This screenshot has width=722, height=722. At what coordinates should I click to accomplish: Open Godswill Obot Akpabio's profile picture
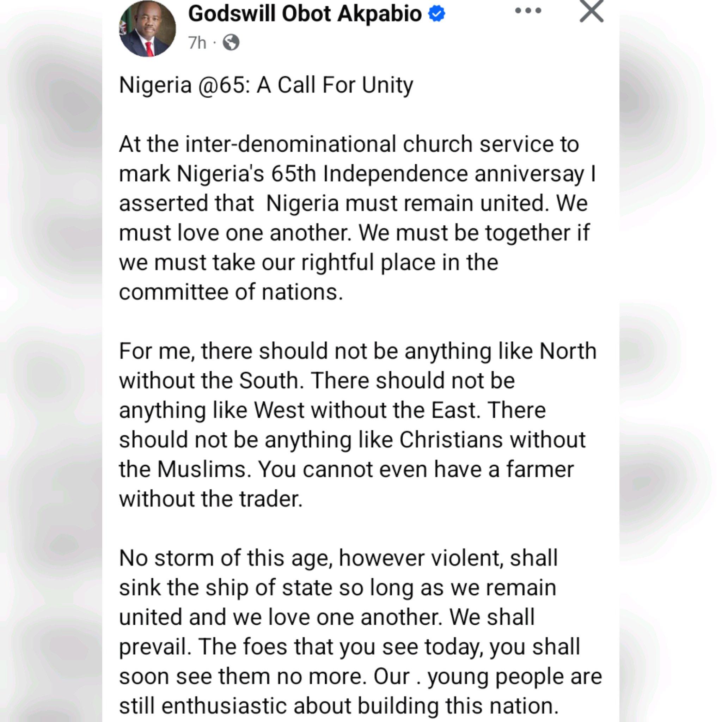(x=147, y=29)
